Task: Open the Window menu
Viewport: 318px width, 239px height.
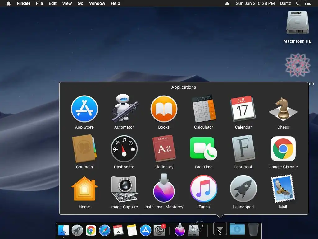Action: [97, 3]
